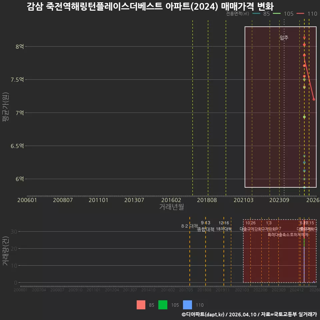The width and height of the screenshot is (320, 320).
Task: Click the 110 red line legend entry
Action: point(307,14)
